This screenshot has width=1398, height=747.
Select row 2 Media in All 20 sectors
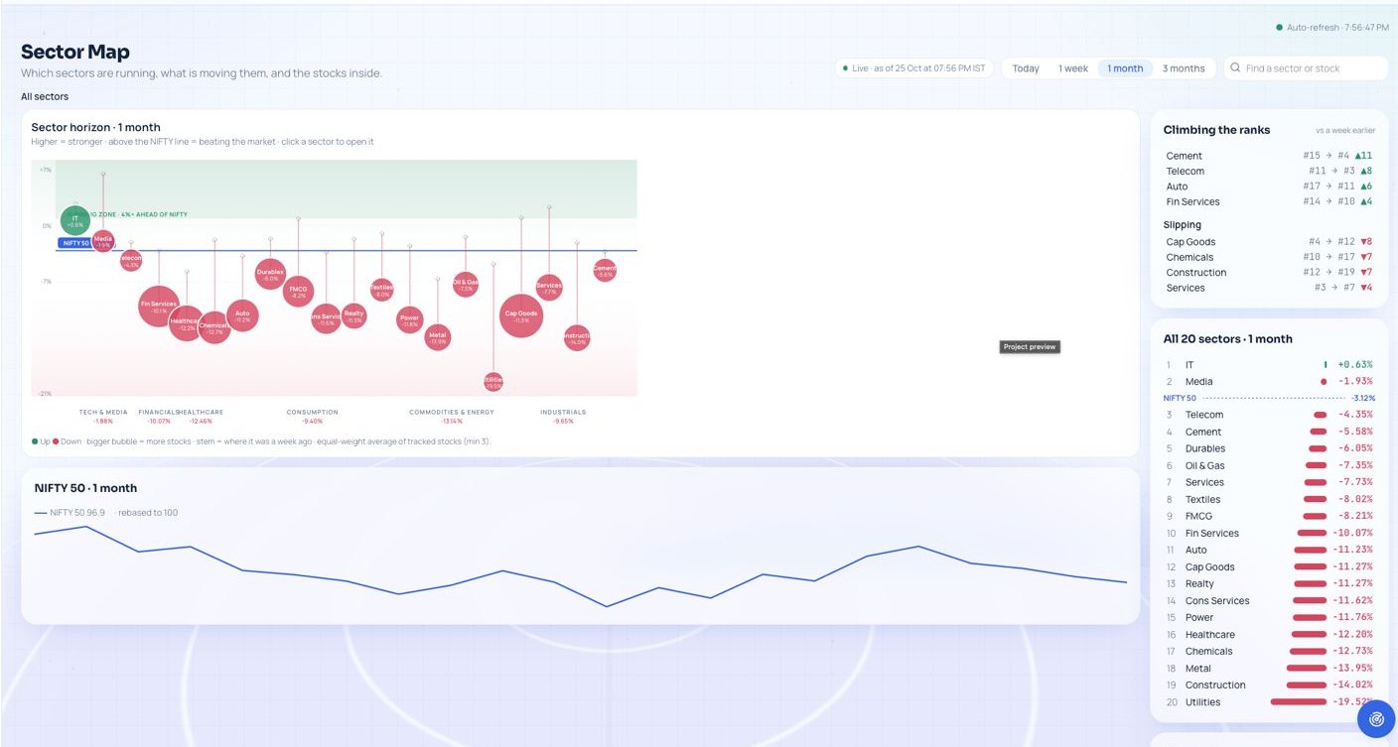(x=1269, y=382)
